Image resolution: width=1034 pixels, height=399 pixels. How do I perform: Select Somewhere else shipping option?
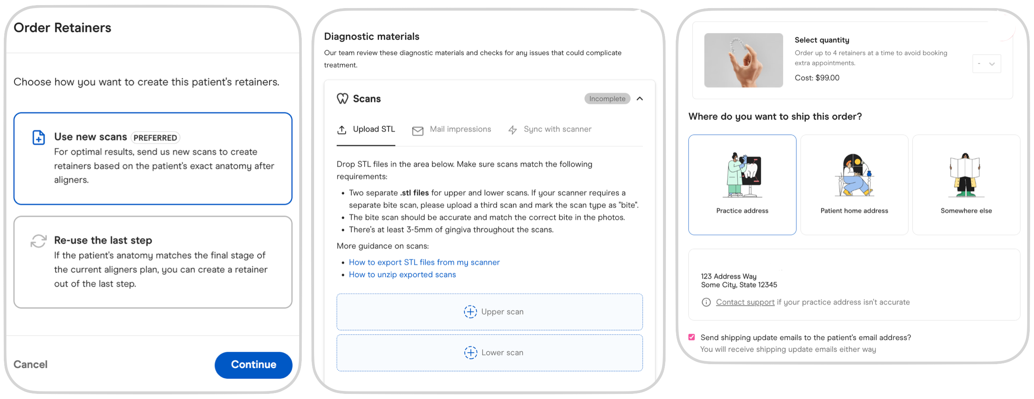(x=966, y=185)
